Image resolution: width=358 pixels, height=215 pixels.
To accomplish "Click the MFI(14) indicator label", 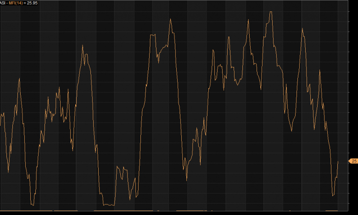I will (x=16, y=3).
